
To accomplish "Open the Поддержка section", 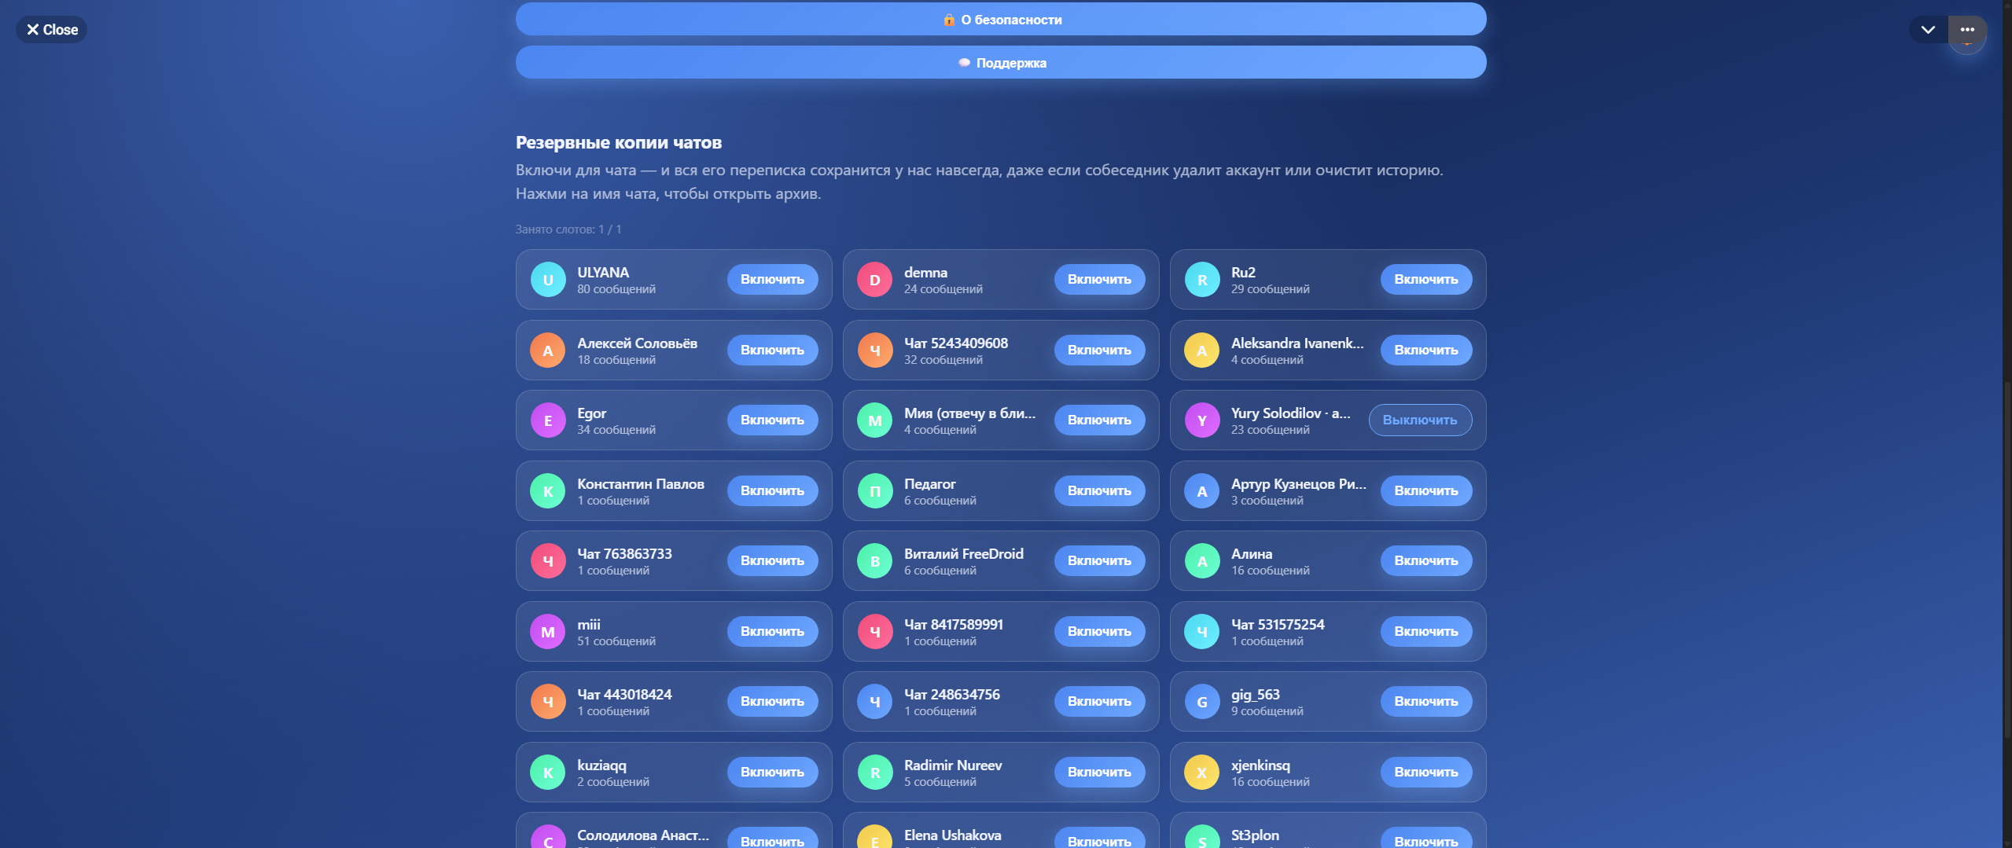I will point(1001,63).
